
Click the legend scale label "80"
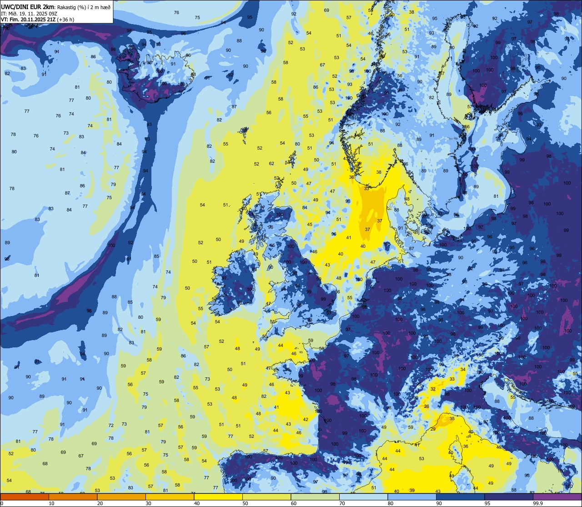point(391,503)
